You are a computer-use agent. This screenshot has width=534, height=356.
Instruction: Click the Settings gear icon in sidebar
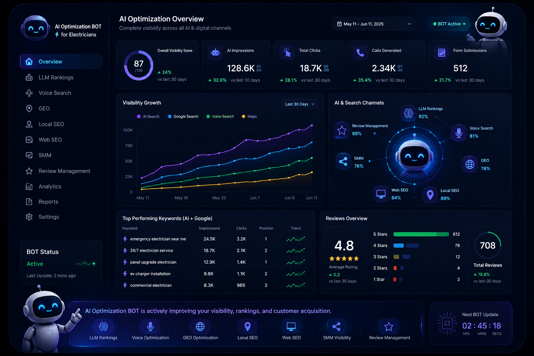pyautogui.click(x=29, y=217)
